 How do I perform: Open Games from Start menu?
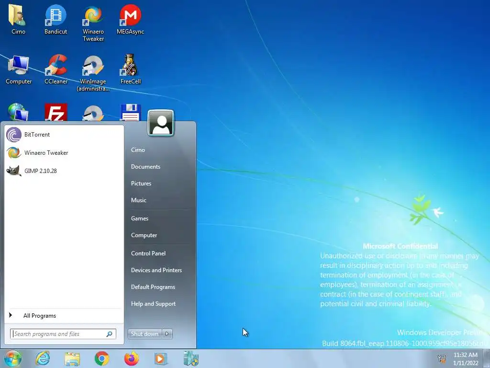pyautogui.click(x=140, y=218)
